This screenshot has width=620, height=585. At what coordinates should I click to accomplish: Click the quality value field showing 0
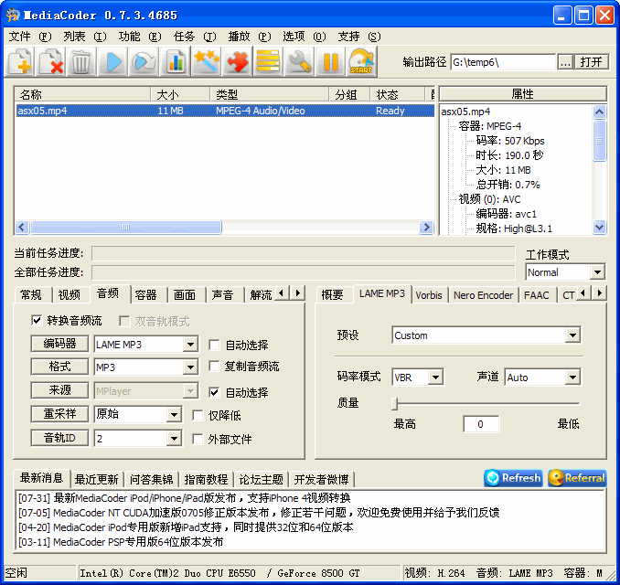(480, 424)
